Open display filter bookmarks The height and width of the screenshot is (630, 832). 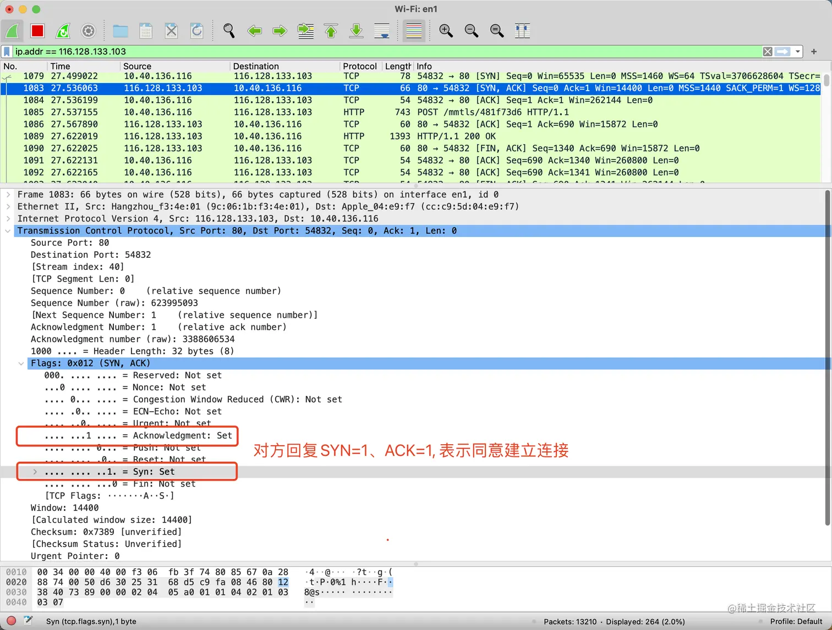point(7,52)
